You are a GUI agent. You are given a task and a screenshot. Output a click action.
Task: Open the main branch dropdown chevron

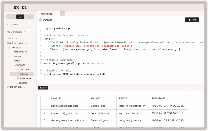[20, 48]
